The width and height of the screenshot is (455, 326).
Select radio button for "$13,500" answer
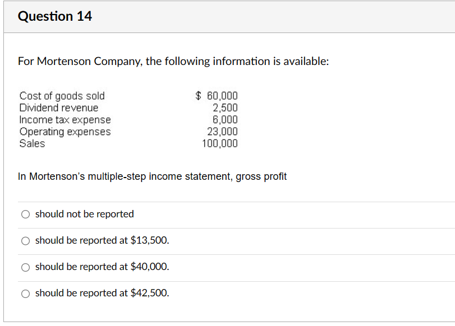point(25,240)
